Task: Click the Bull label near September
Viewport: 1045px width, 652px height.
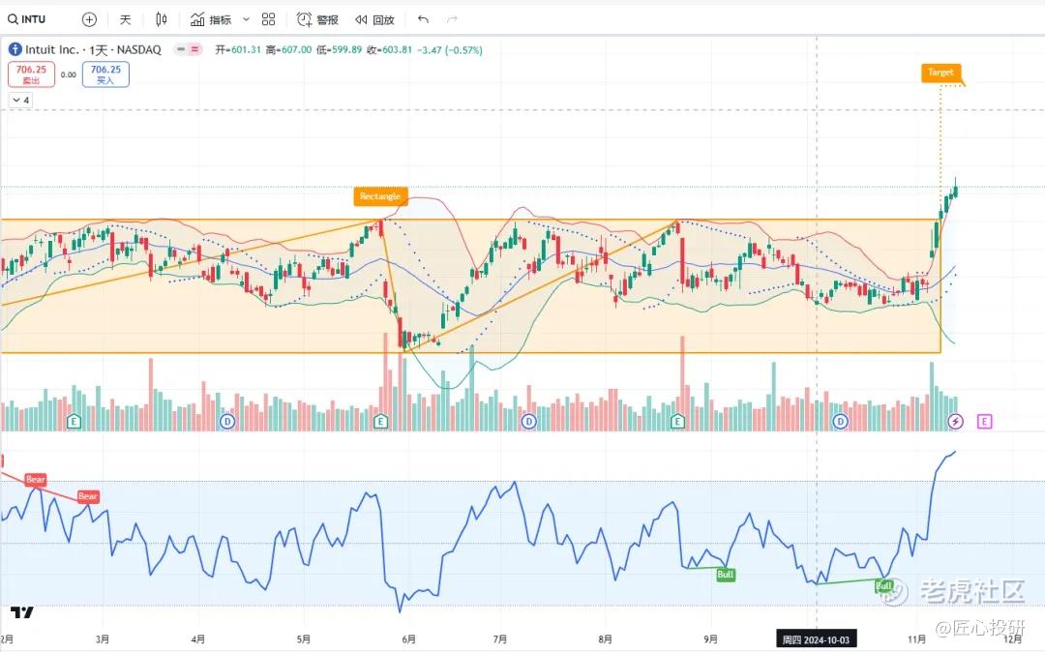Action: (725, 575)
